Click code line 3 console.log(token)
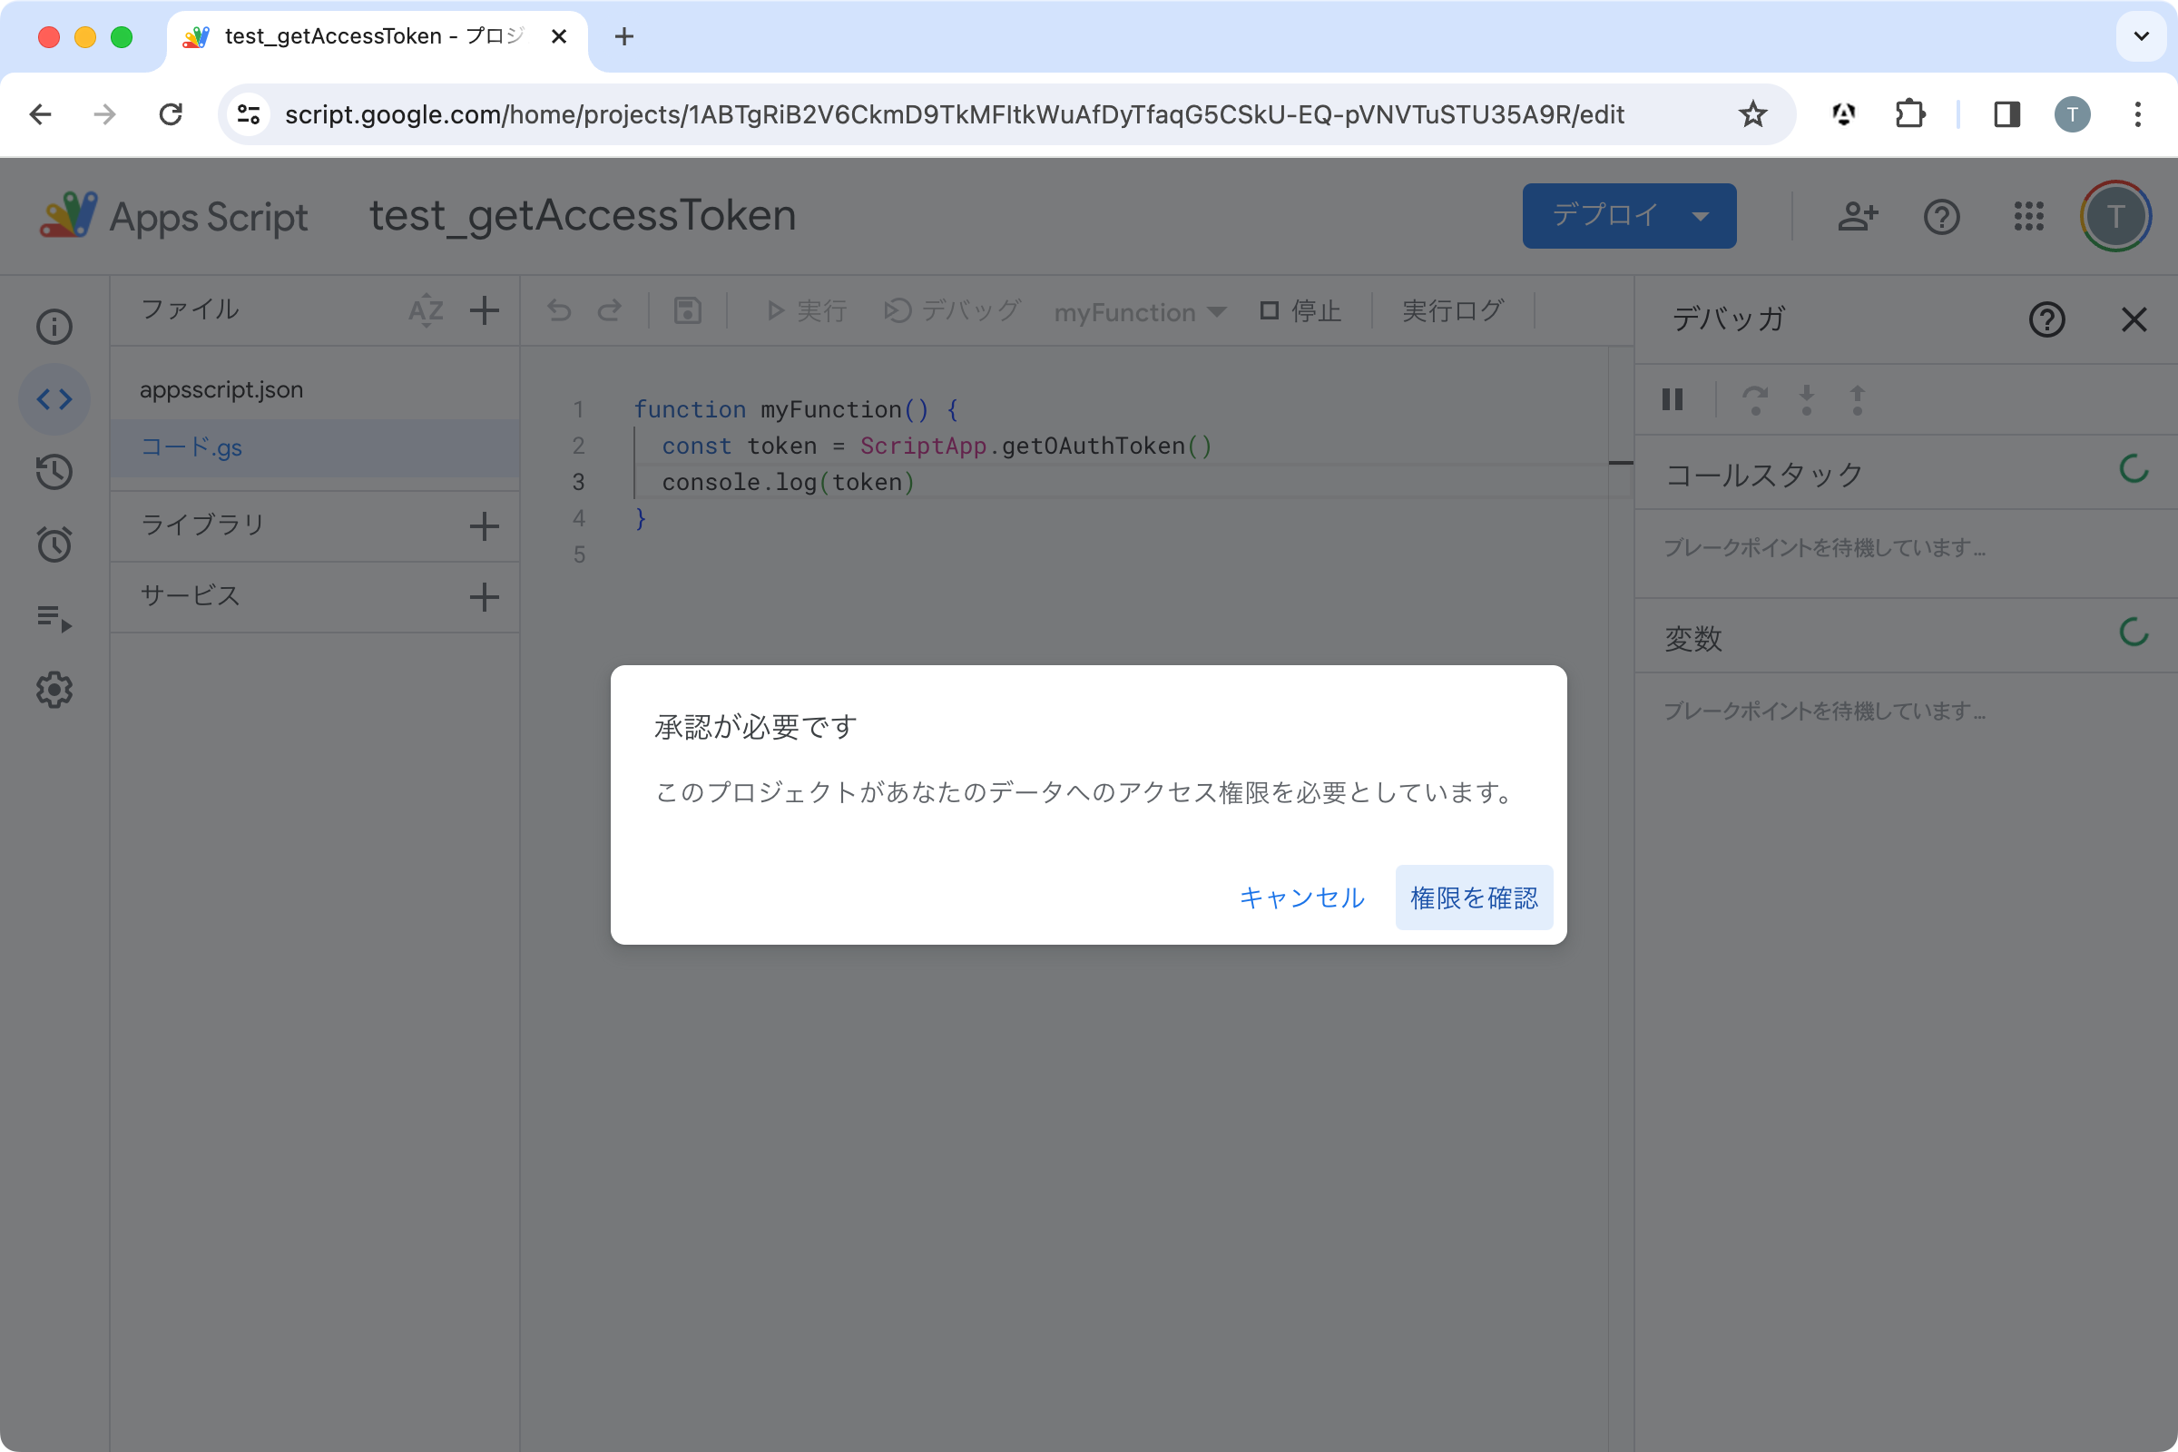 pos(787,482)
